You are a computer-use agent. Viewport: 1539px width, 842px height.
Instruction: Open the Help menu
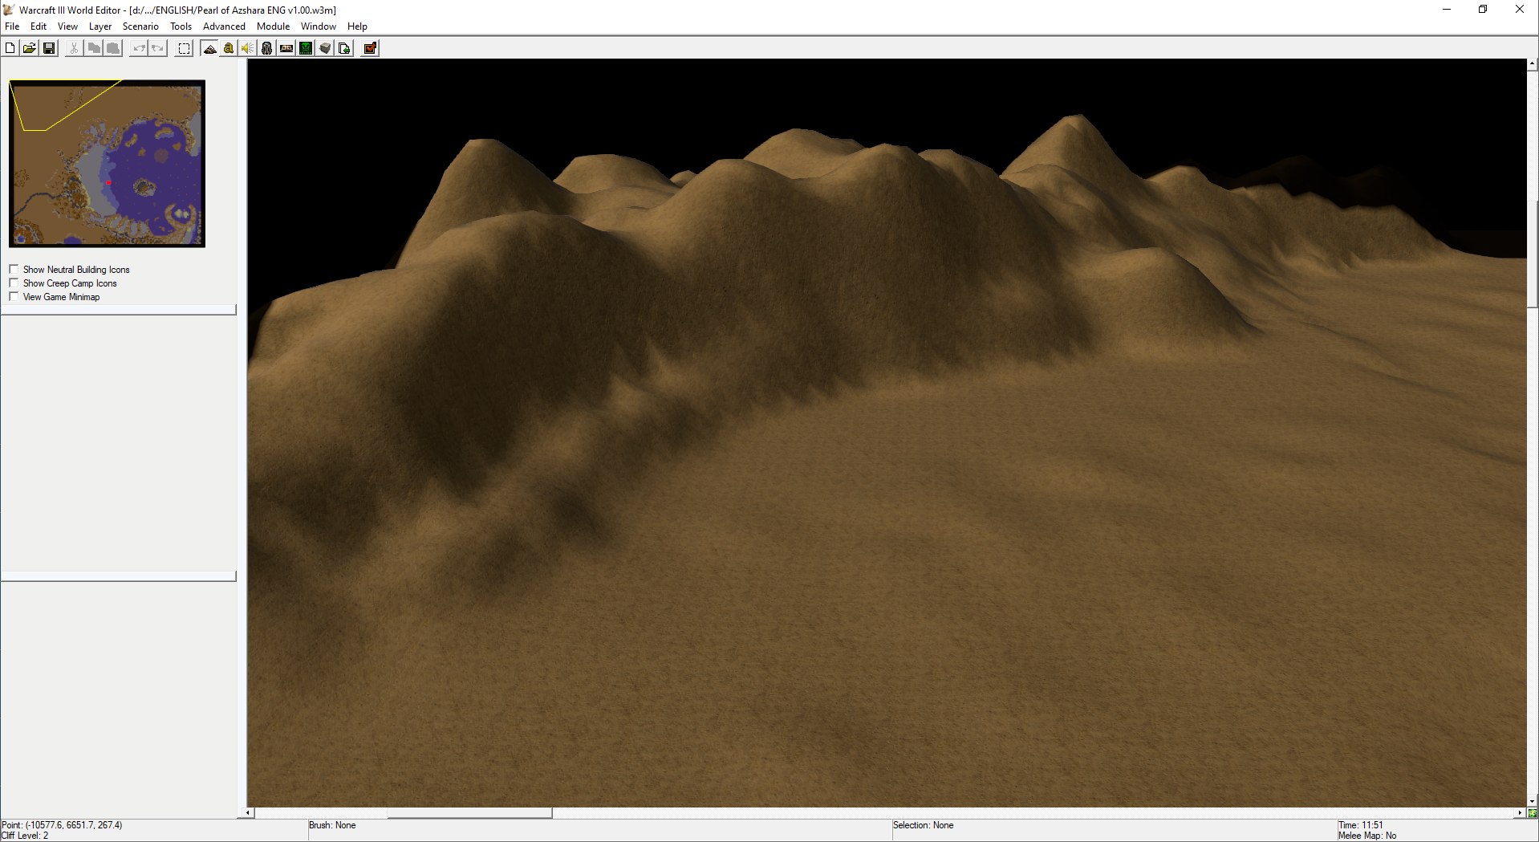click(357, 26)
